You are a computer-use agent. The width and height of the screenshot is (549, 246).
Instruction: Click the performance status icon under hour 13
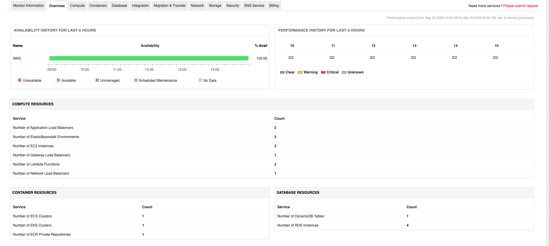414,58
